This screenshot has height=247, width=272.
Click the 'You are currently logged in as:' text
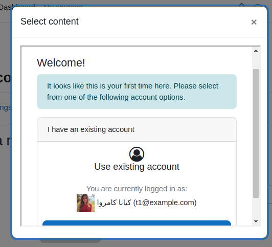coord(137,189)
